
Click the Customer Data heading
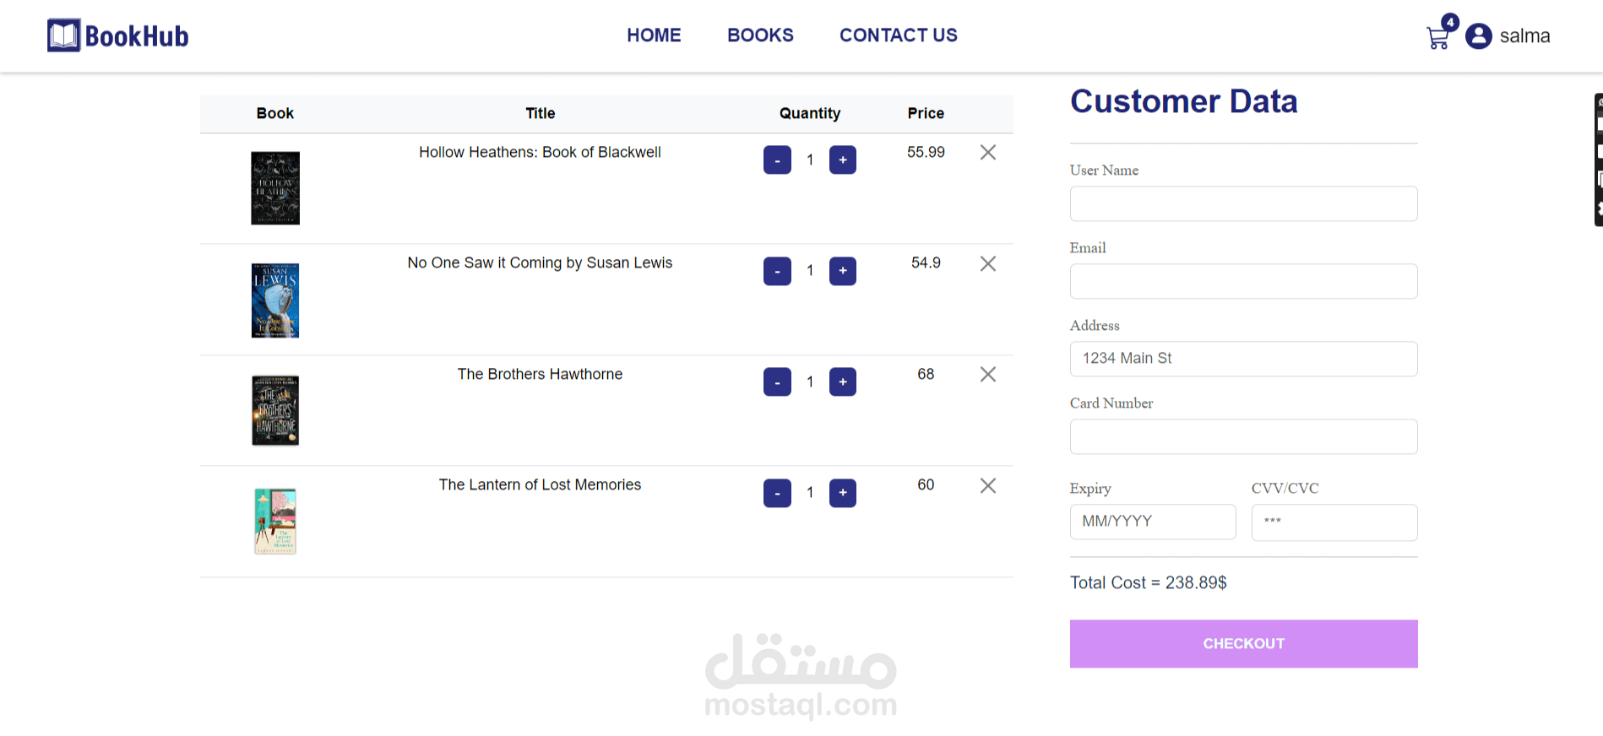tap(1184, 101)
